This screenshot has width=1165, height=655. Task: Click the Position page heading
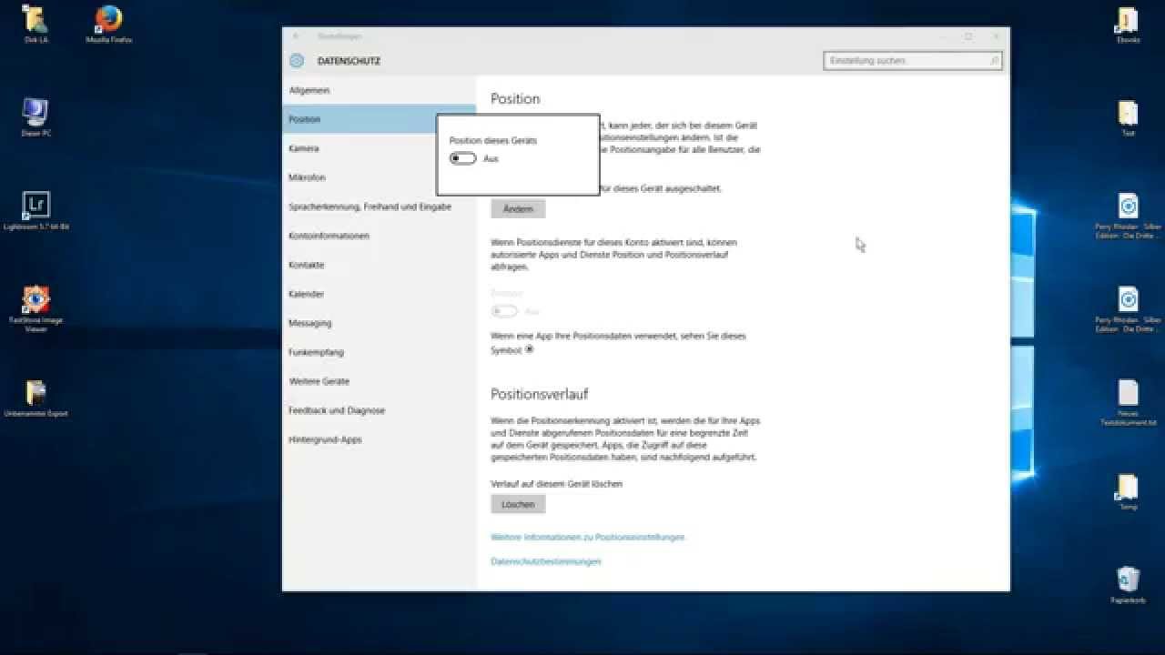coord(515,98)
